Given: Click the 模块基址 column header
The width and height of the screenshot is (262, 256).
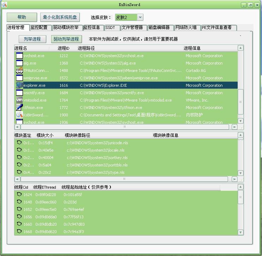Looking at the screenshot, I should (25, 135).
